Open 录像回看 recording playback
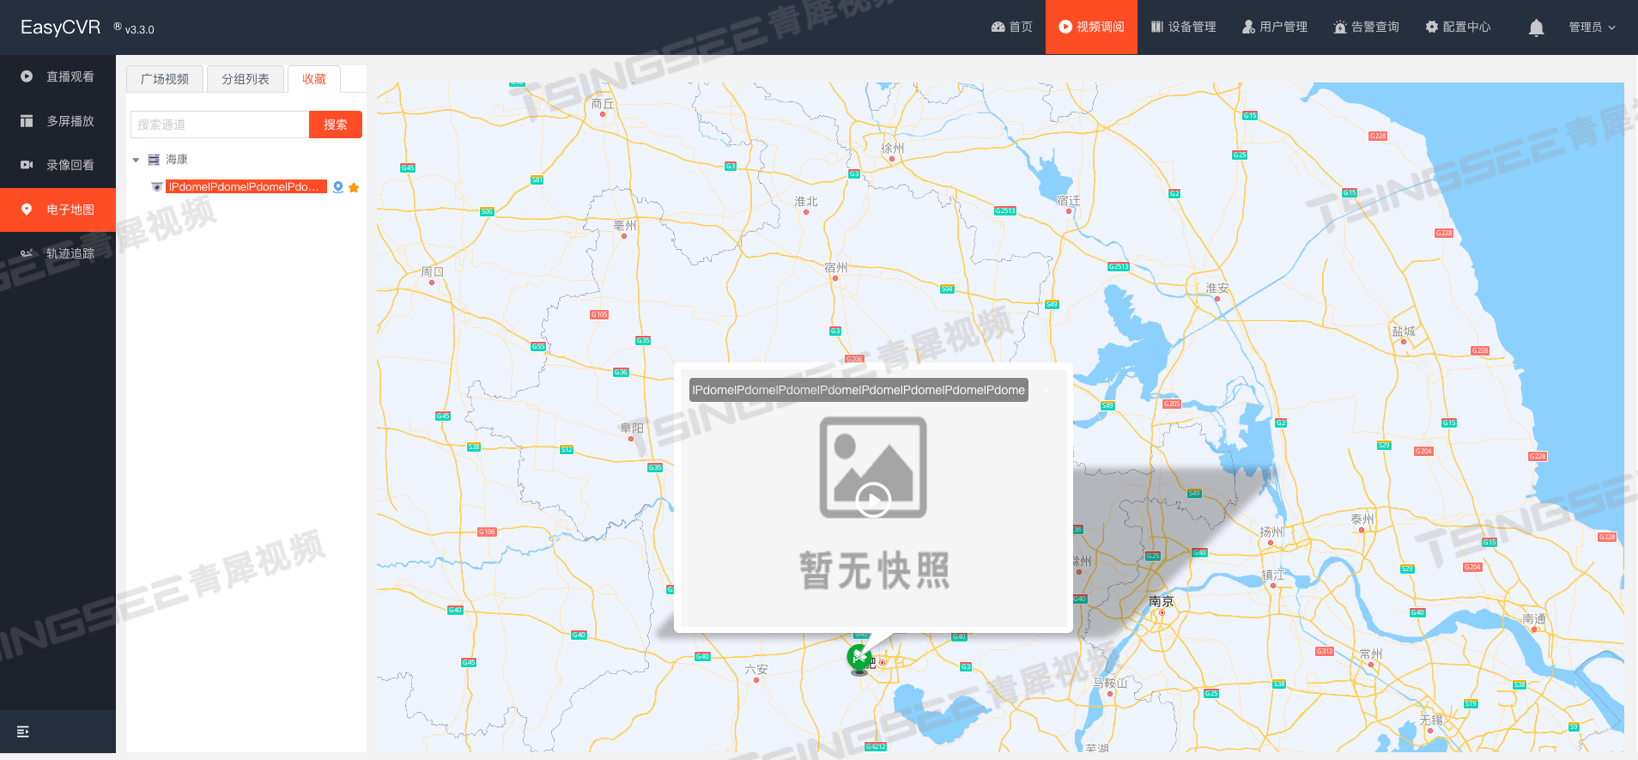The image size is (1638, 760). tap(58, 165)
